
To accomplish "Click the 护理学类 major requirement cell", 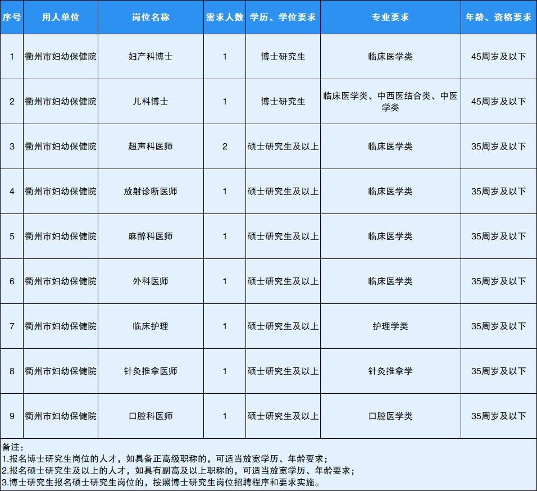I will (390, 326).
